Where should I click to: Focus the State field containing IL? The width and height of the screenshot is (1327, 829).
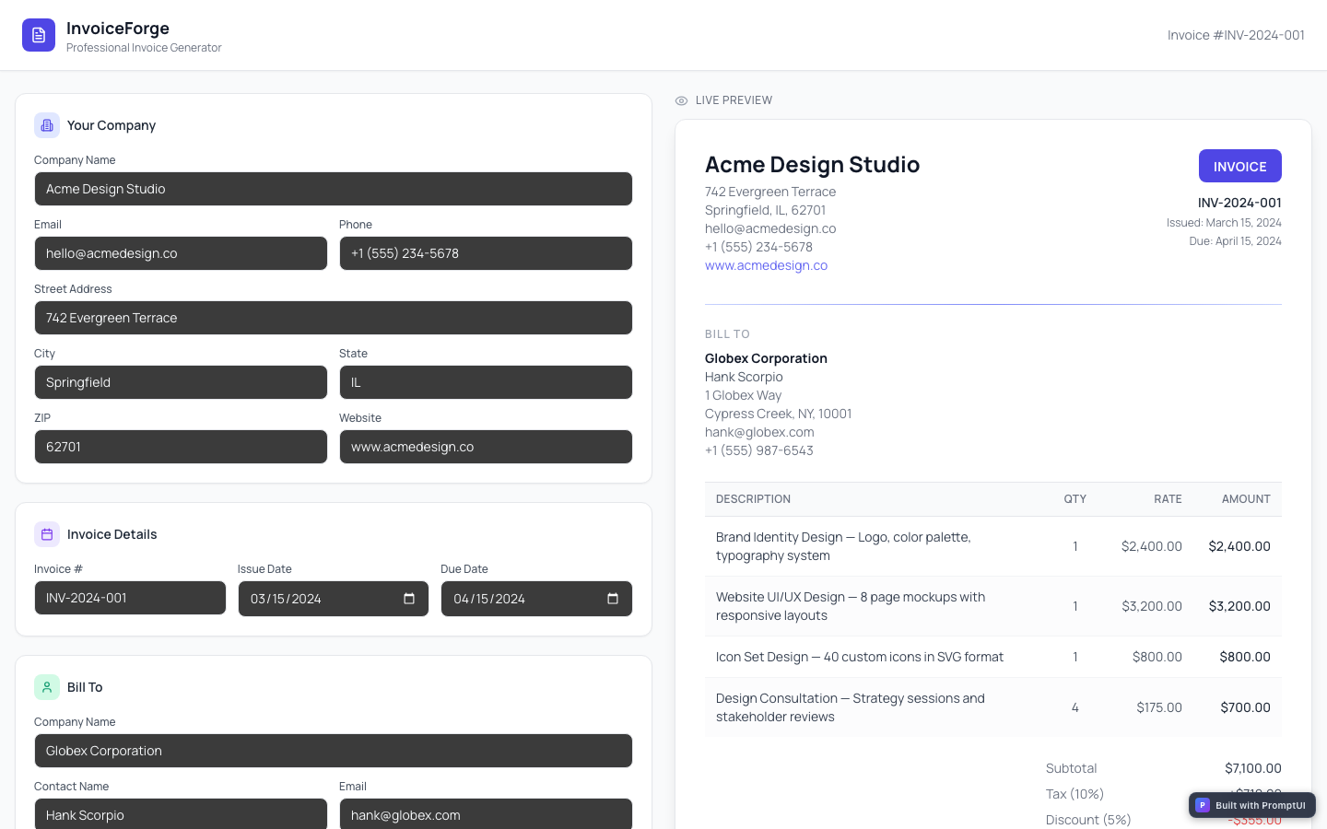[x=486, y=382]
